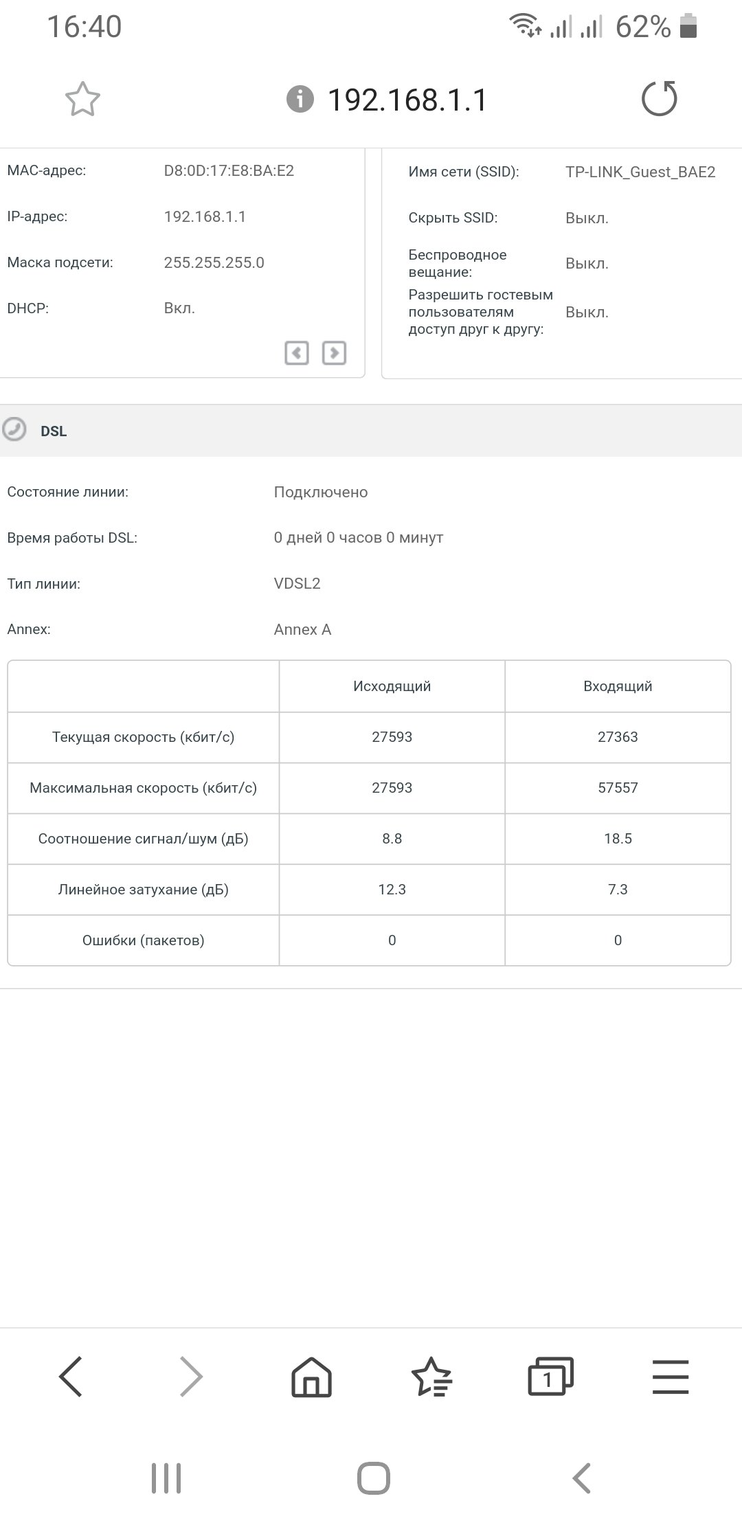Tap the 192.168.1.1 address bar
The height and width of the screenshot is (1525, 742).
coord(407,100)
